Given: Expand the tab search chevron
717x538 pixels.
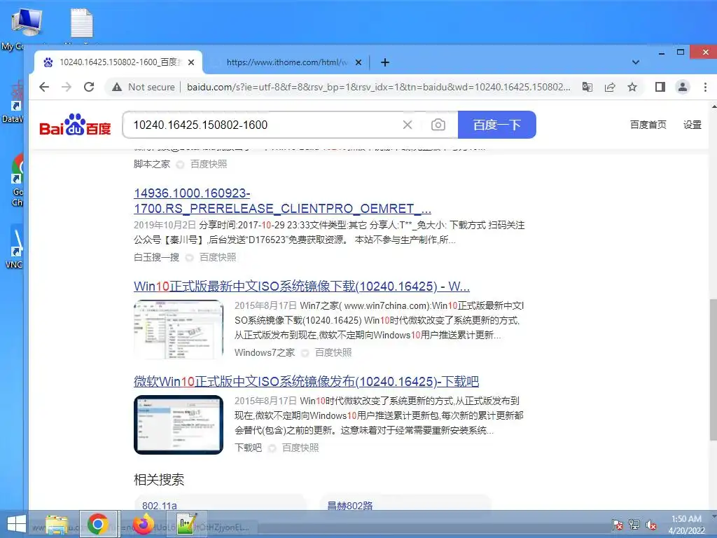Looking at the screenshot, I should click(x=636, y=62).
